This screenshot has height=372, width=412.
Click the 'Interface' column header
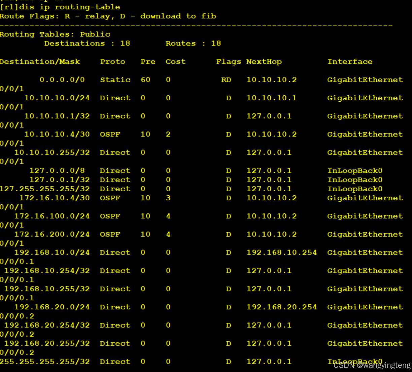(350, 61)
